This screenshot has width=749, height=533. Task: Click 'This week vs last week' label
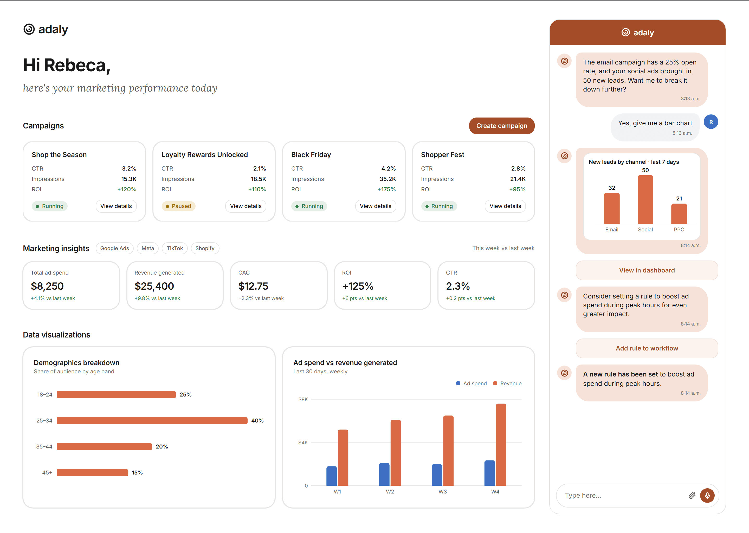click(503, 248)
